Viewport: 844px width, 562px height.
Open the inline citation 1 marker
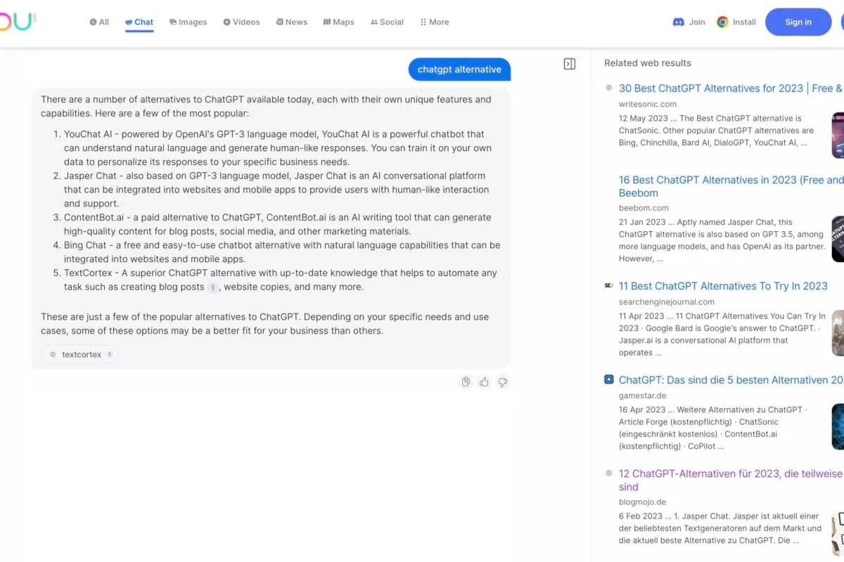point(212,287)
